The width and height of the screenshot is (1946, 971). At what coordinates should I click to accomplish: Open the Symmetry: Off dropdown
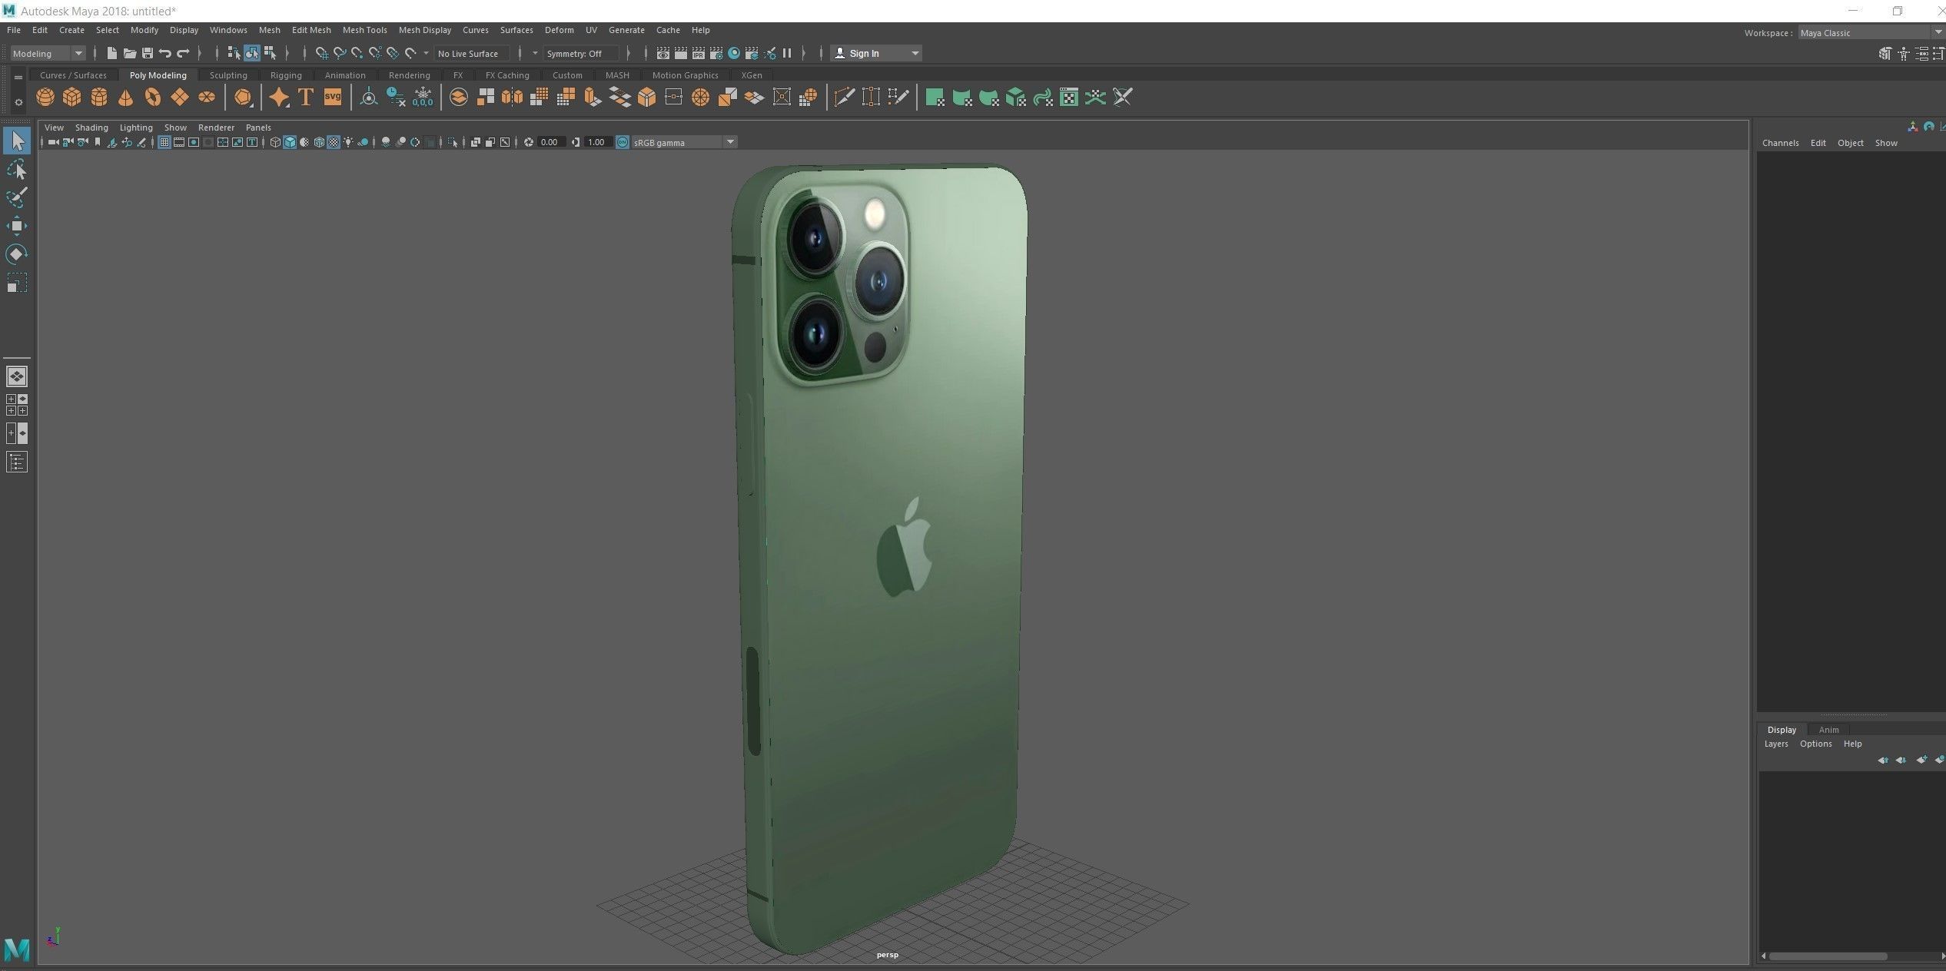tap(580, 54)
